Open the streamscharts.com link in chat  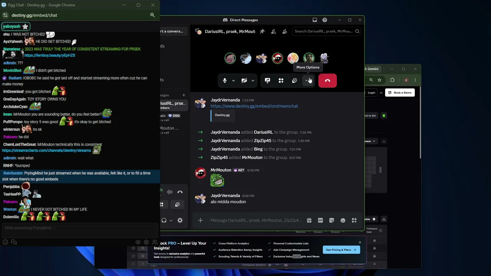[x=46, y=150]
